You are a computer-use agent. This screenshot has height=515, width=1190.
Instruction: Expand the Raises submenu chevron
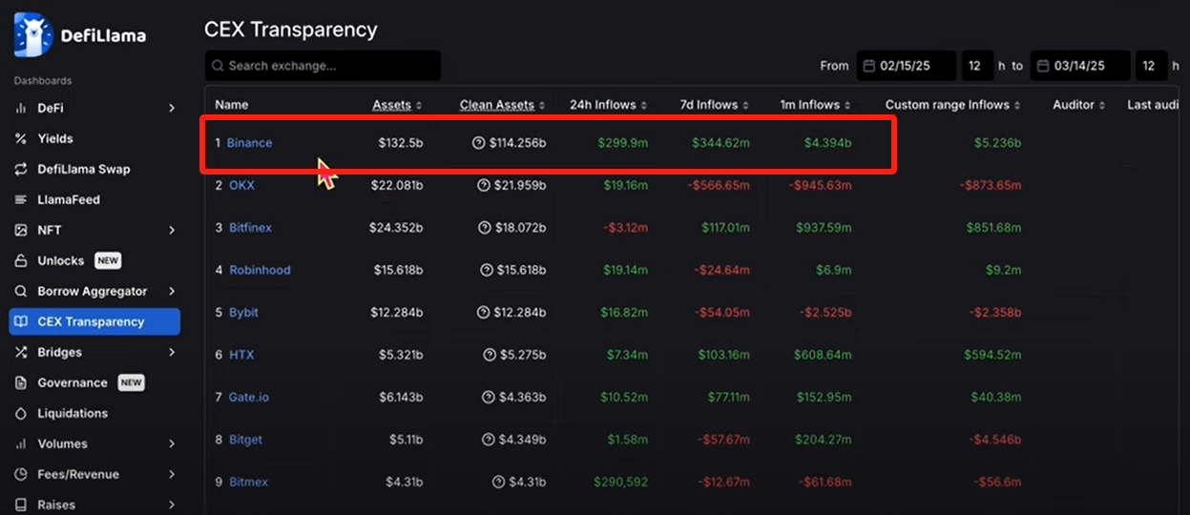[172, 505]
